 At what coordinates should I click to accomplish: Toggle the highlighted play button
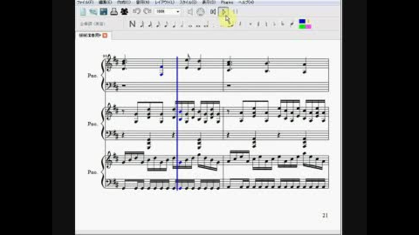coord(223,12)
